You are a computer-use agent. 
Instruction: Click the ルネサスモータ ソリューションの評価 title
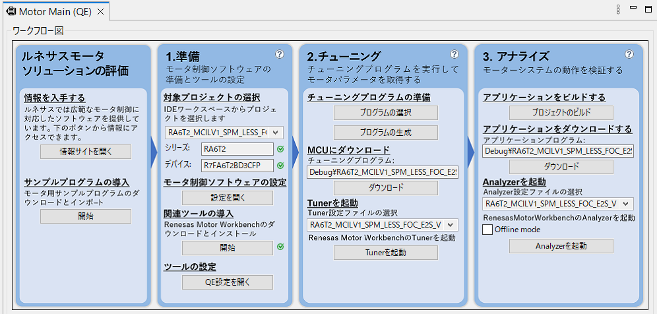point(75,63)
